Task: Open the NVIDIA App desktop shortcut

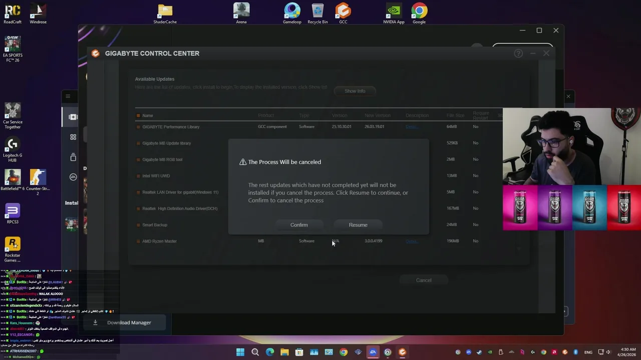Action: tap(394, 13)
